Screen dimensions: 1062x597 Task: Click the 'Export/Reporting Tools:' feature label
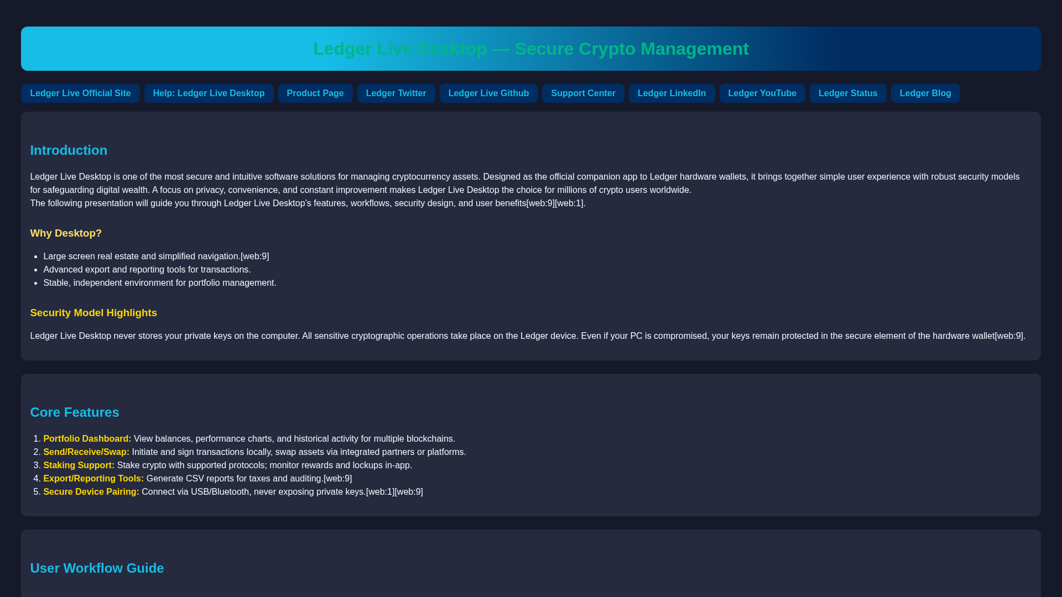point(93,479)
